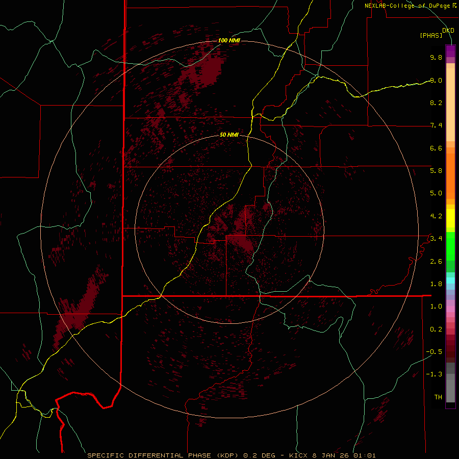Click the 4.2 scale value
This screenshot has height=459, width=459.
[x=436, y=216]
